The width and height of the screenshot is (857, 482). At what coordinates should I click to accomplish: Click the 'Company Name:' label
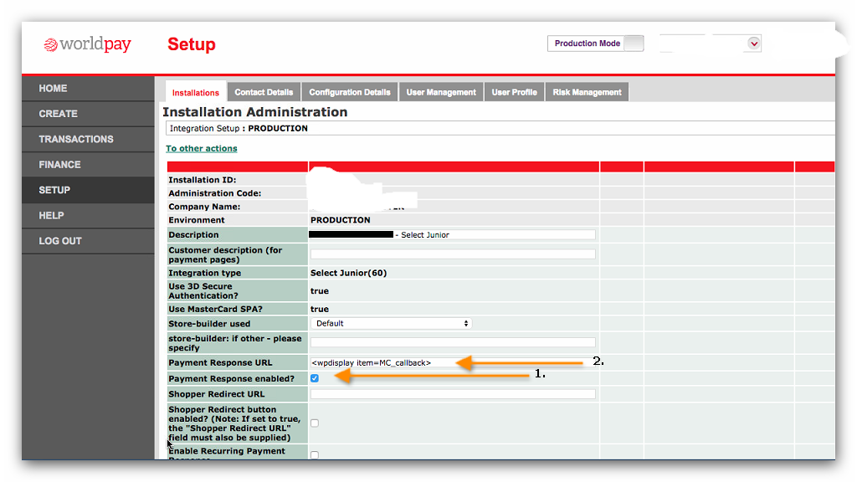click(204, 207)
